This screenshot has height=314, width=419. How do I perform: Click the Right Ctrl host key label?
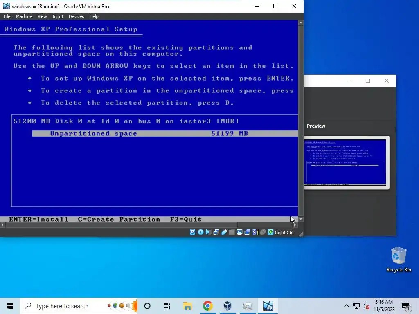284,233
